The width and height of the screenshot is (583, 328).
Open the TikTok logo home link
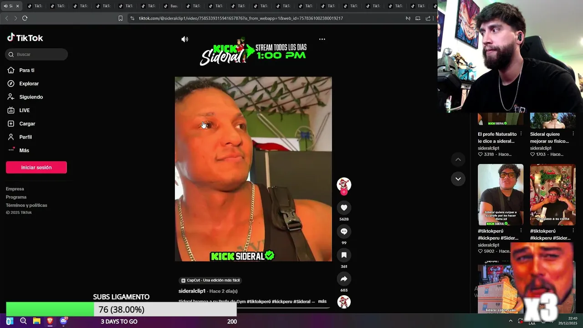pyautogui.click(x=25, y=38)
